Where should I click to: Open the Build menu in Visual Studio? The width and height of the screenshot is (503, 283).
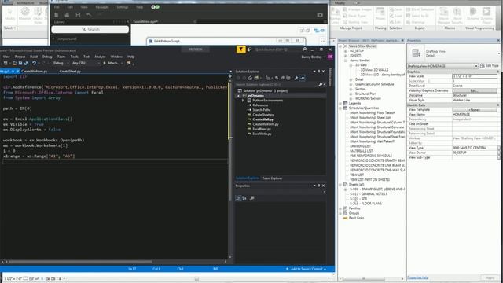[34, 57]
